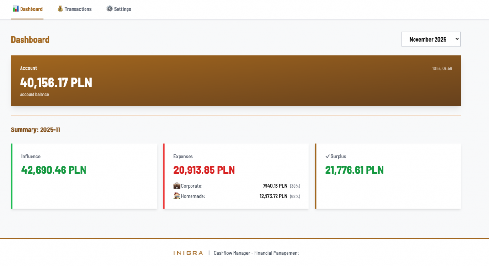Click the Corporate expense amount 7940.13 PLN

click(x=275, y=186)
